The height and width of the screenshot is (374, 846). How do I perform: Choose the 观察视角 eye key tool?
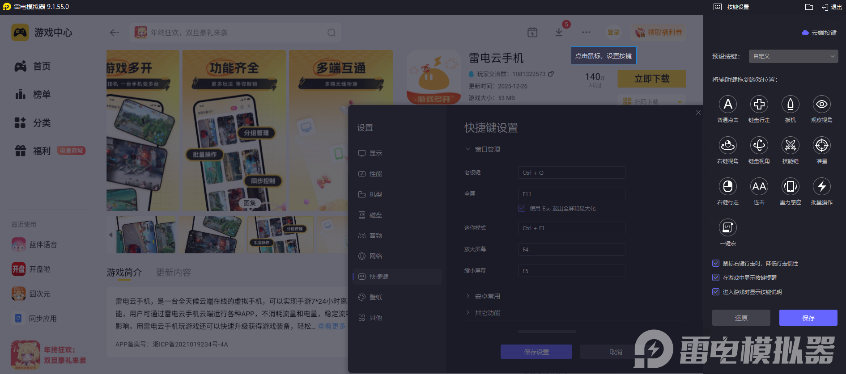click(x=822, y=104)
